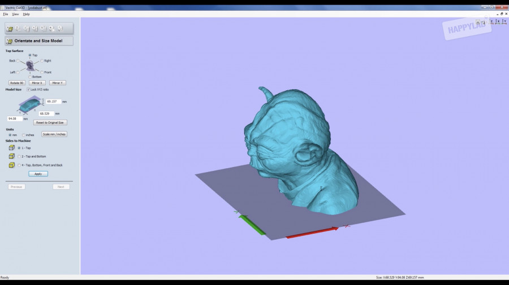Viewport: 509px width, 285px height.
Task: Select Bottom as top surface
Action: [x=30, y=77]
